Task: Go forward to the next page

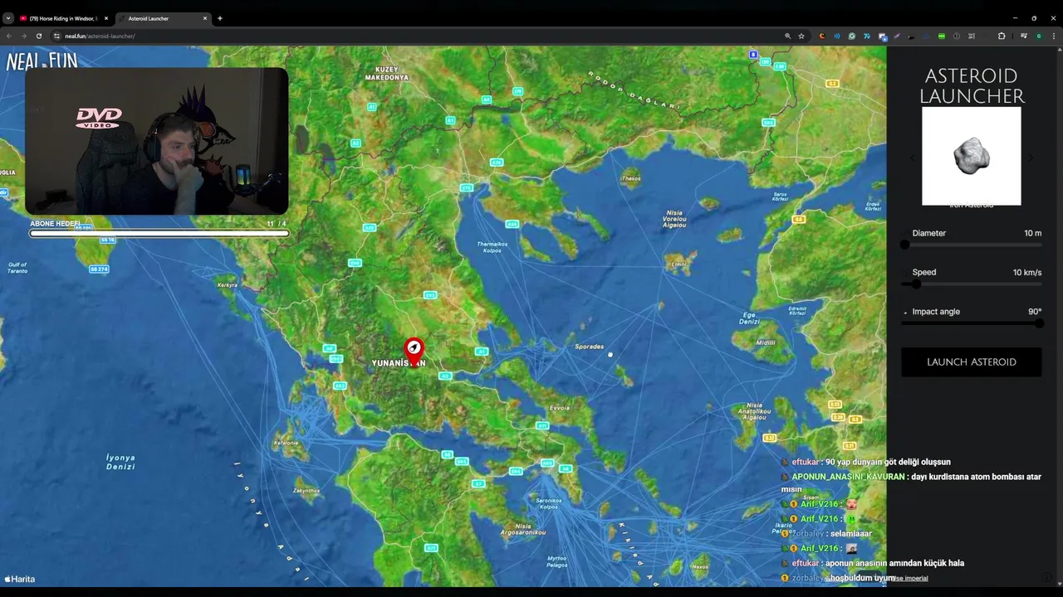Action: (x=23, y=36)
